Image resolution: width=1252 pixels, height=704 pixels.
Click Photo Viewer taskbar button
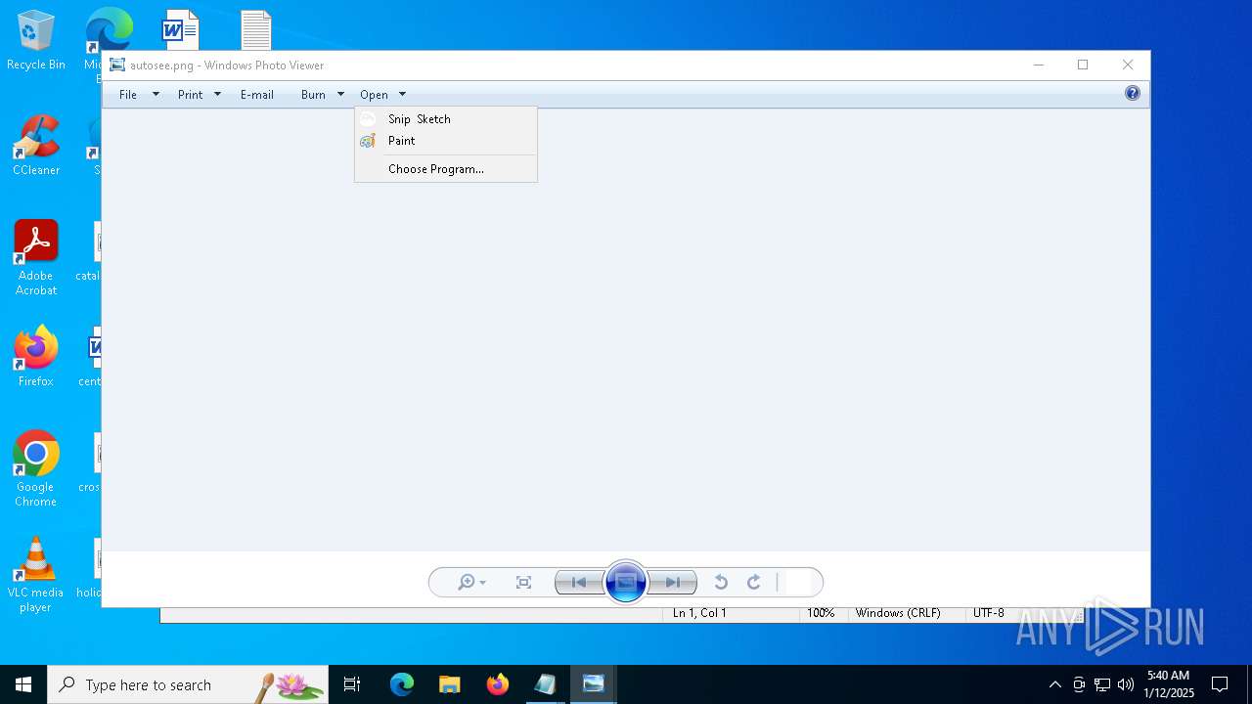point(593,684)
